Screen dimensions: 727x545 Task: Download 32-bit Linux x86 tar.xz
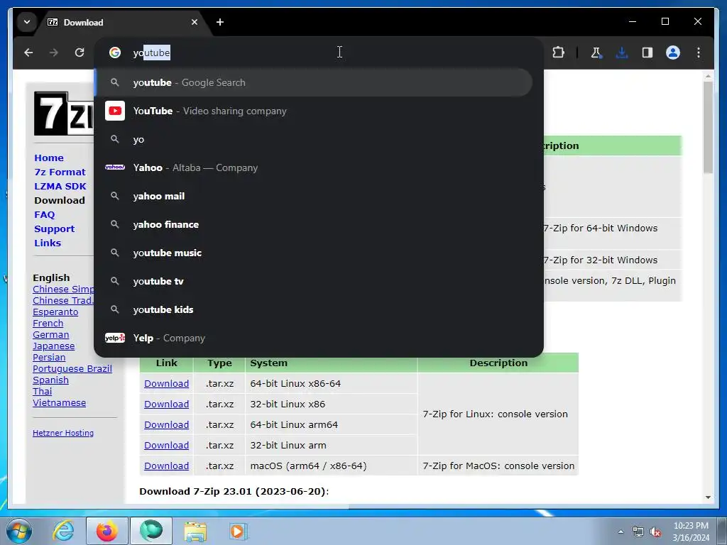click(166, 404)
